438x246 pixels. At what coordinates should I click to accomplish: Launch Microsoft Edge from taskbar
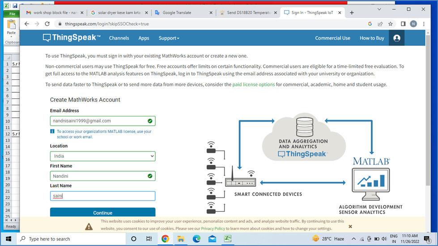196,239
